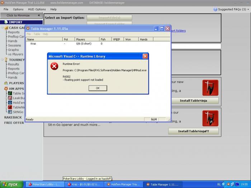Sort by the Players column header
This screenshot has height=188, width=251.
[87, 39]
